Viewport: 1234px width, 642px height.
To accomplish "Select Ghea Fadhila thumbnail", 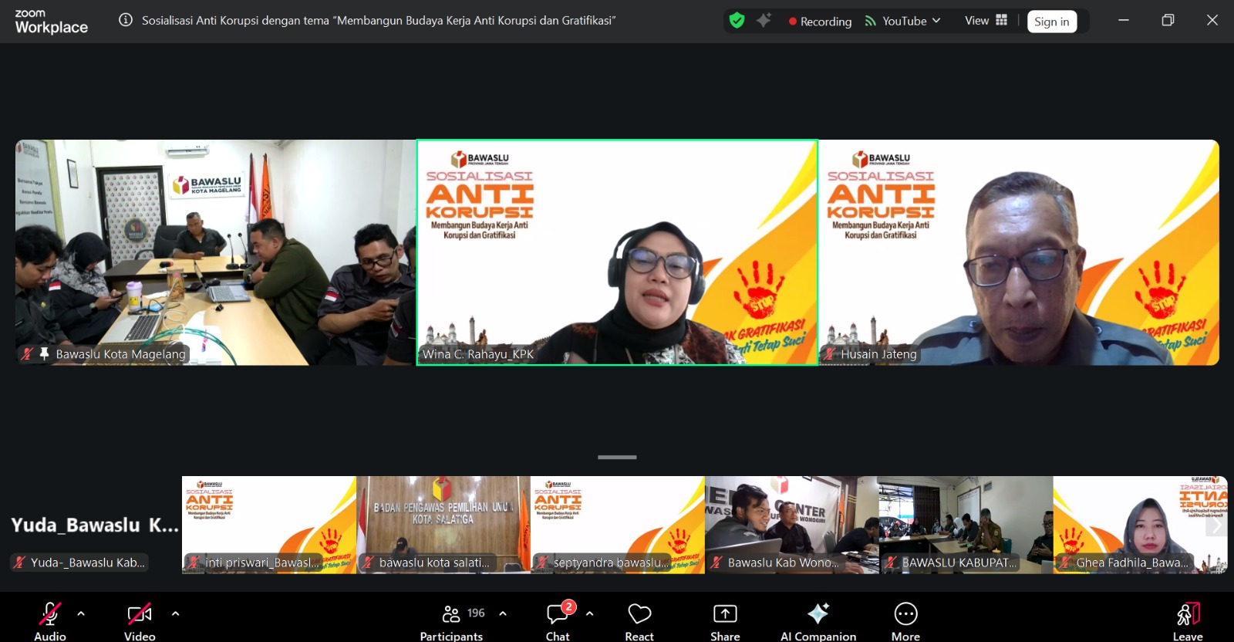I will [1140, 525].
